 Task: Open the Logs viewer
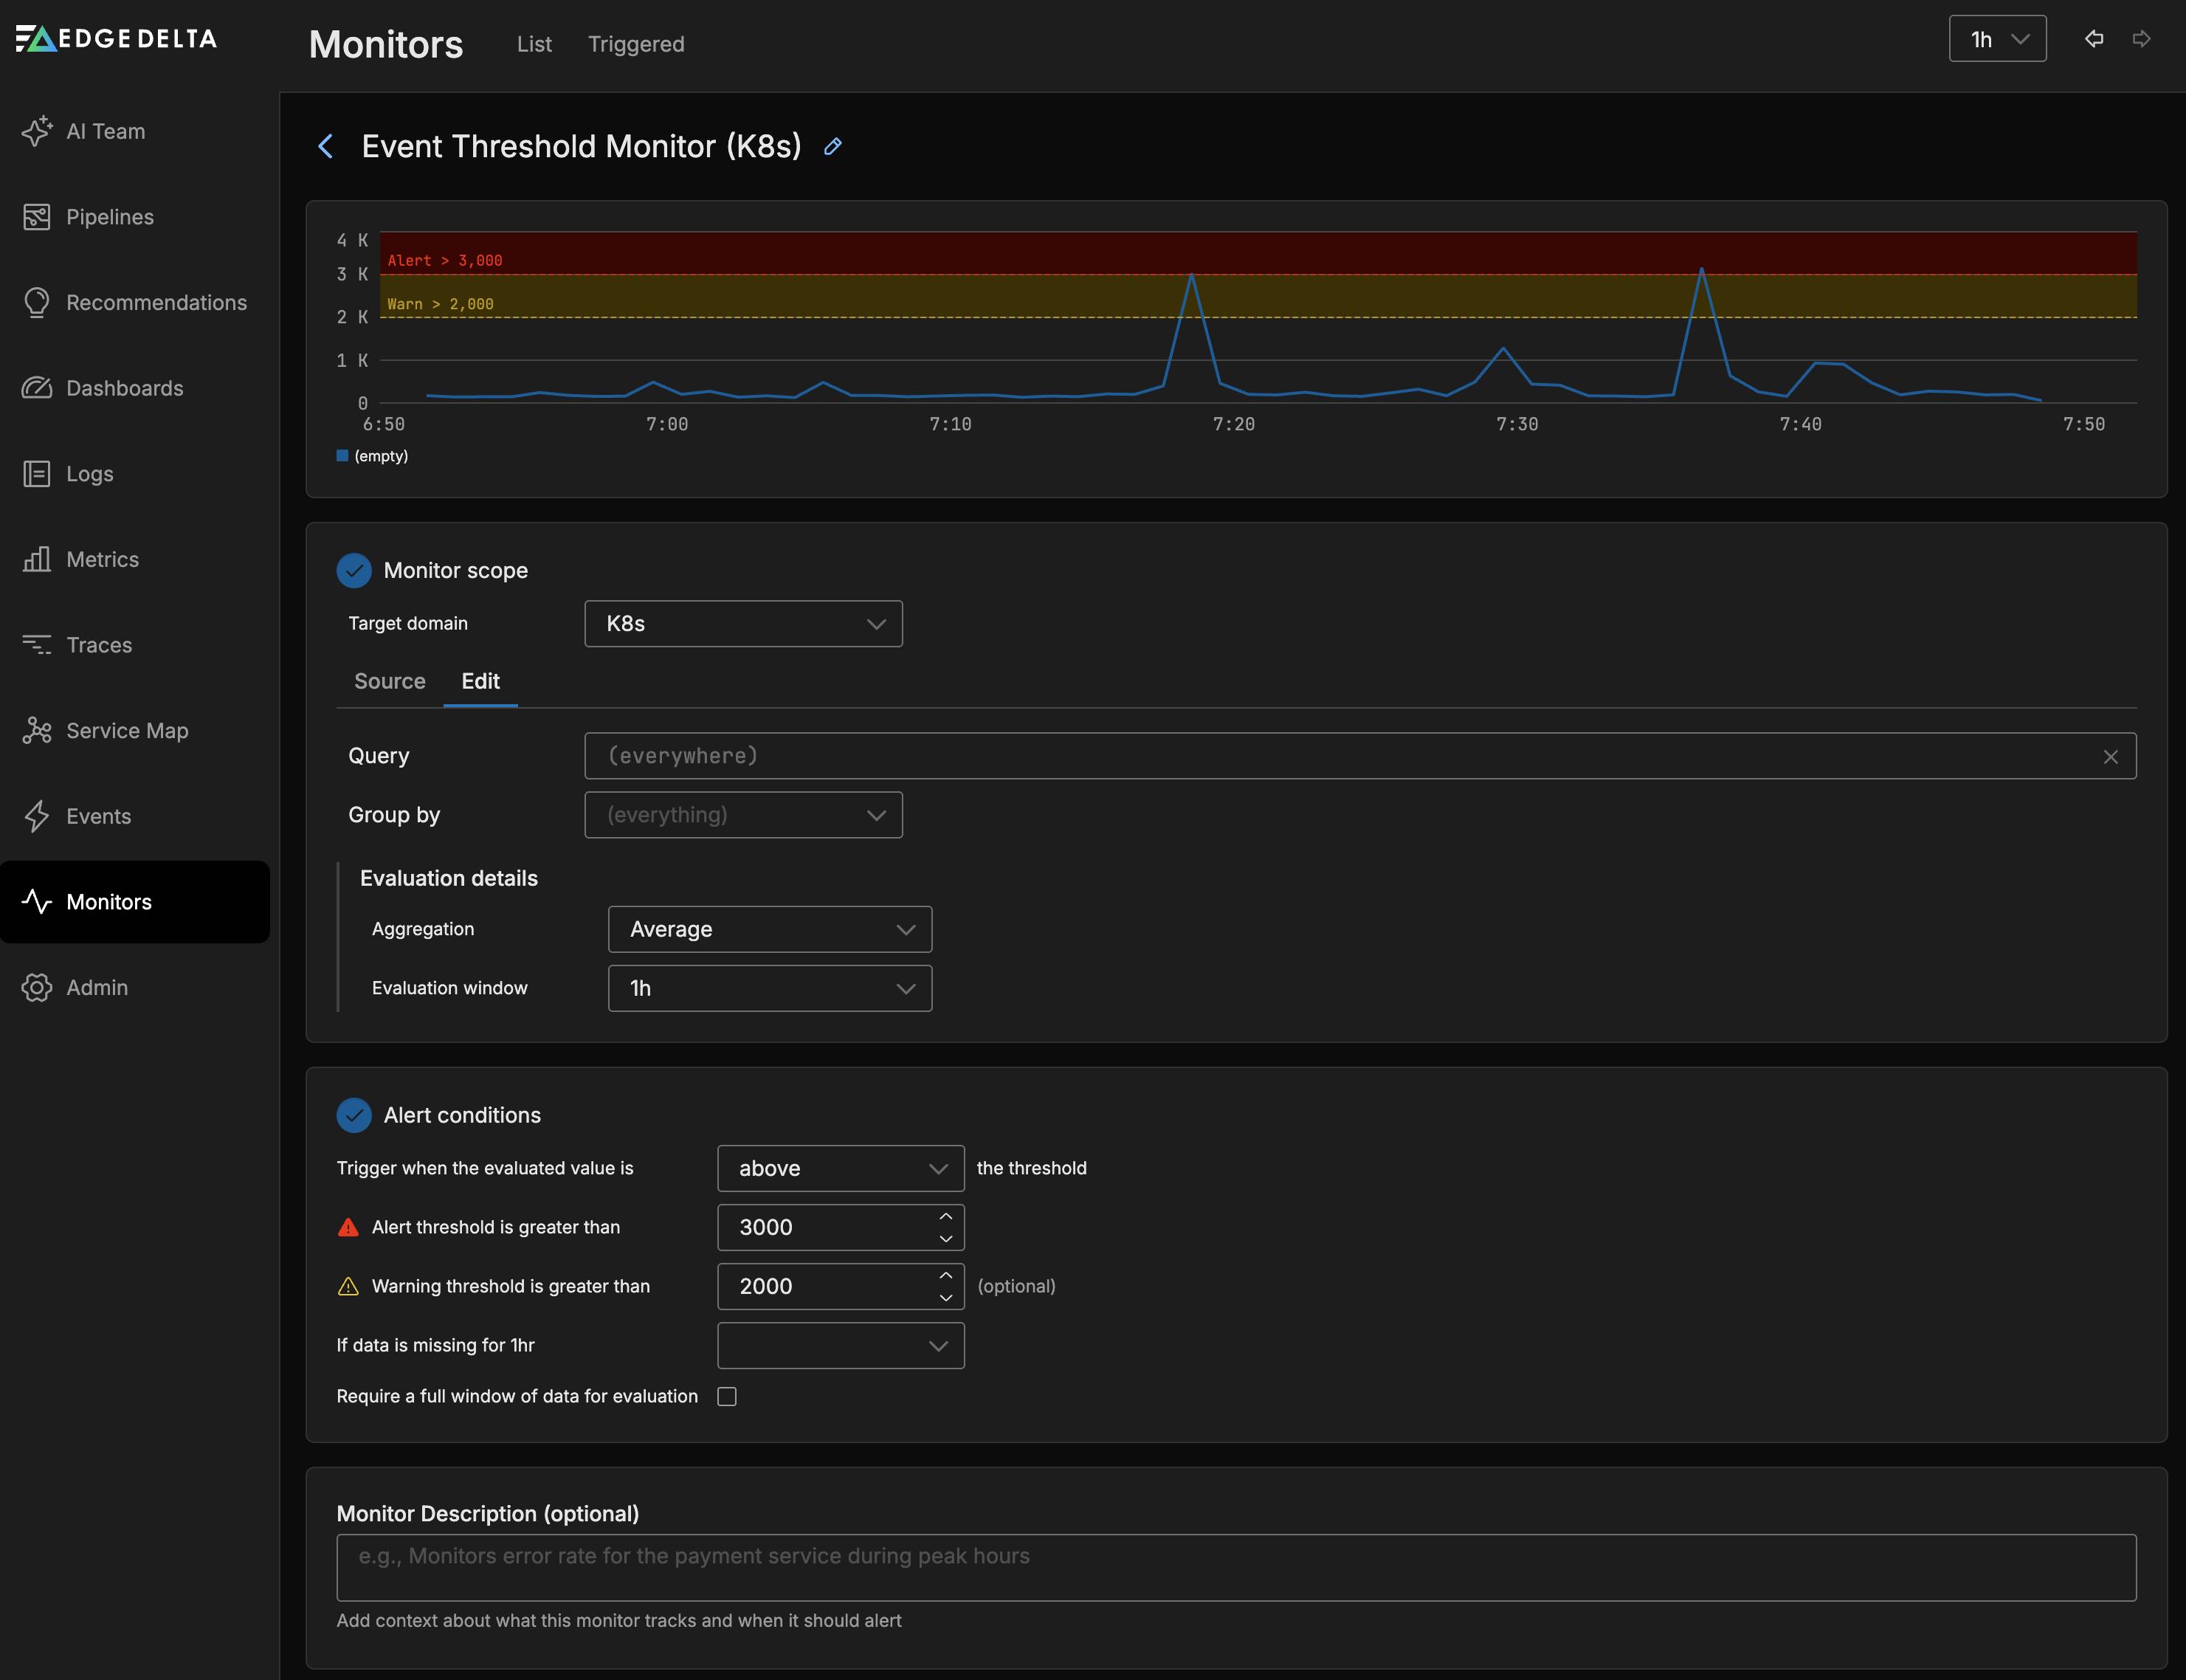point(89,473)
